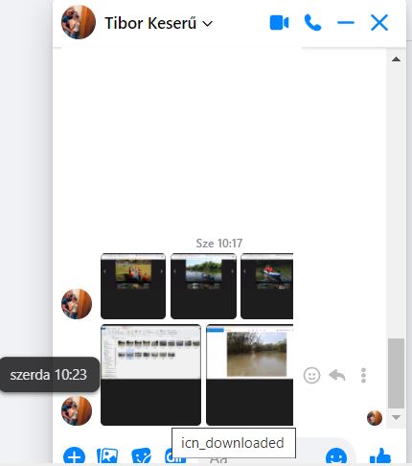Open the muddy river photo thumbnail
The image size is (412, 466).
[249, 375]
